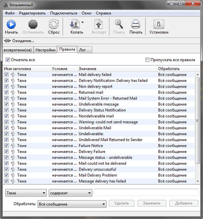Image resolution: width=203 pixels, height=219 pixels.
Task: Click the blue Начать play icon
Action: [x=11, y=25]
